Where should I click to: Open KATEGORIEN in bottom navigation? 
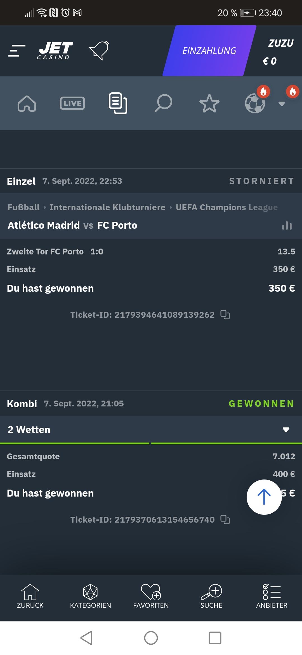(90, 596)
